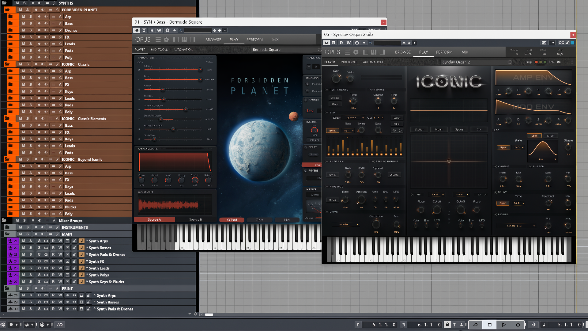Mute Synth Pads & Drones track 23

(24, 254)
